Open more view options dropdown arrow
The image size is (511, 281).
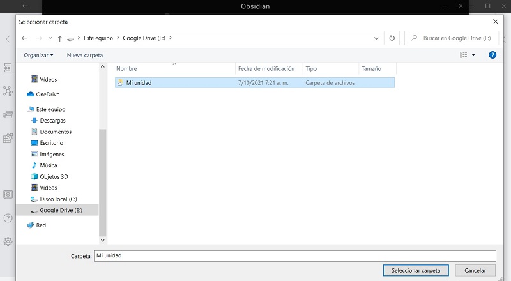pos(473,55)
